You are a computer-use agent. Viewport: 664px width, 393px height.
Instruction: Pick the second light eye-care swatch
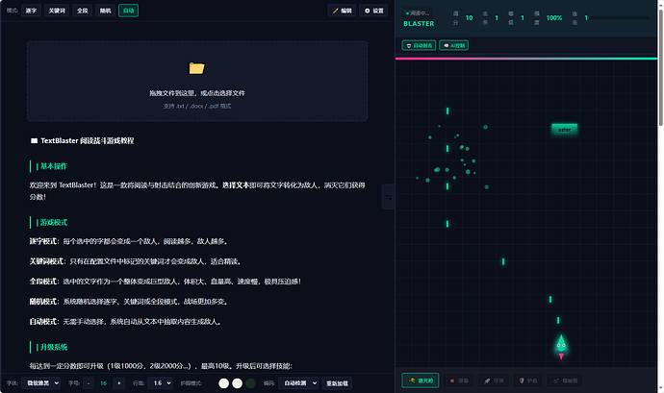point(238,383)
